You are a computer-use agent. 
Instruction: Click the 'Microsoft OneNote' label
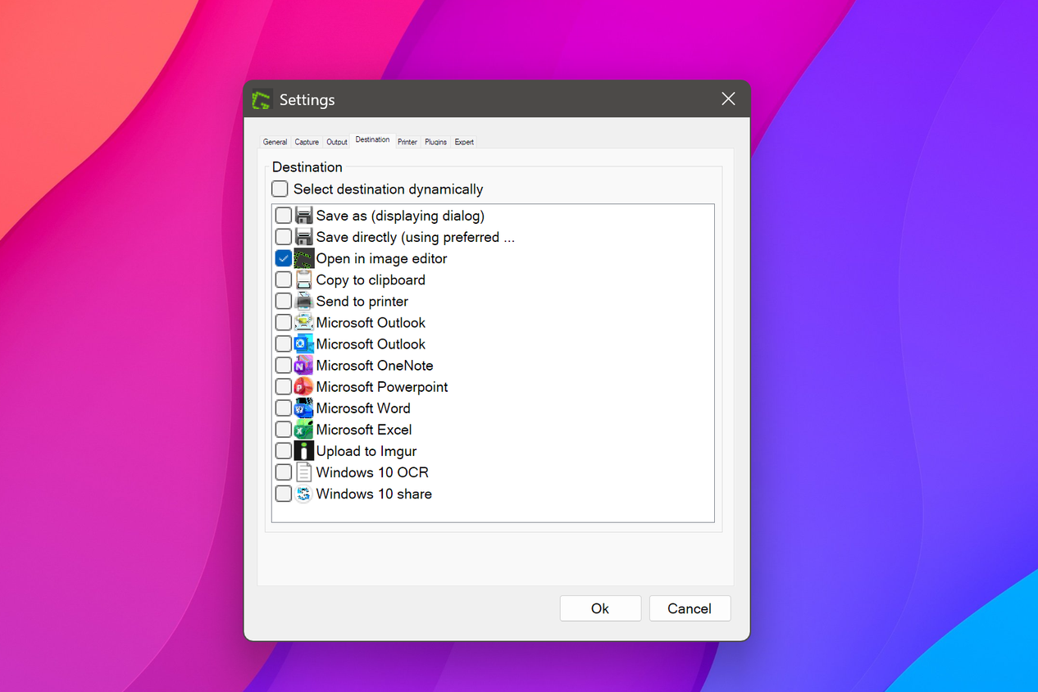pyautogui.click(x=375, y=365)
